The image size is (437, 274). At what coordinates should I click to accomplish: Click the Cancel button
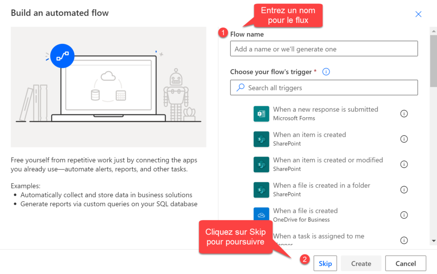(405, 263)
